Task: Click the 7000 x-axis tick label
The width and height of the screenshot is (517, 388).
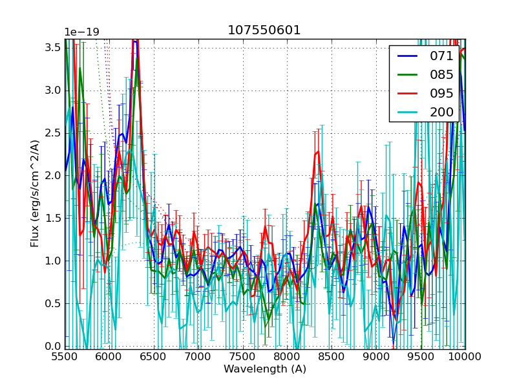Action: 198,356
